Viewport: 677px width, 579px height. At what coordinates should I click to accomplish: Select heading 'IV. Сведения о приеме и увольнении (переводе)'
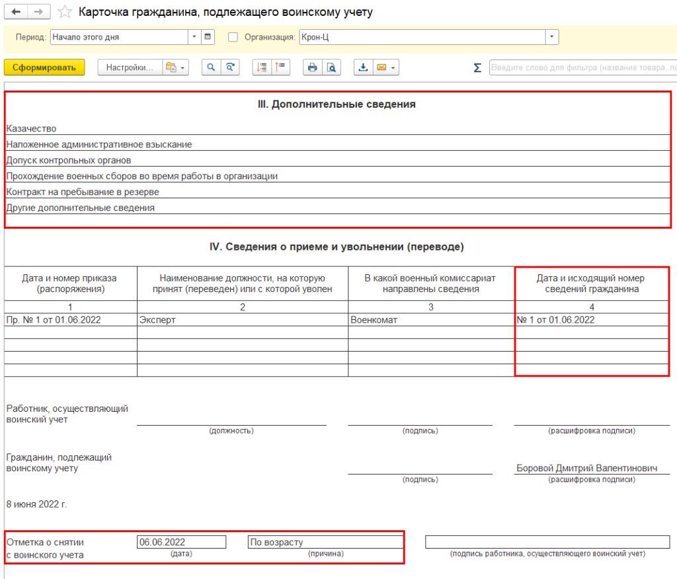337,247
